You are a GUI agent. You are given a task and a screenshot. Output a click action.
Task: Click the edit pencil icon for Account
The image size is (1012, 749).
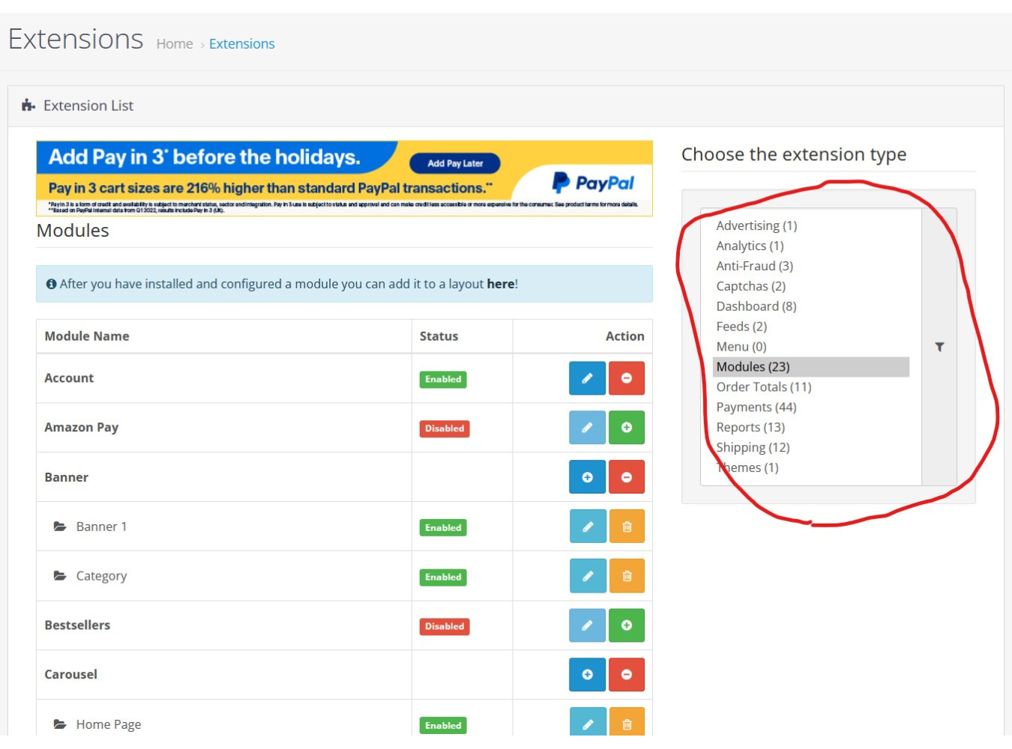click(x=587, y=378)
